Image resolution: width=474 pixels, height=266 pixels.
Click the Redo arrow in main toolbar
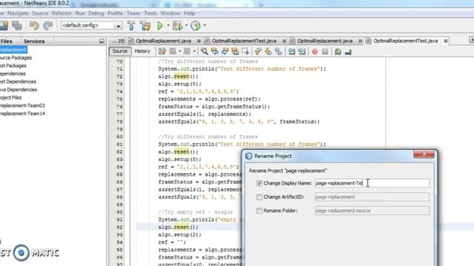click(47, 26)
